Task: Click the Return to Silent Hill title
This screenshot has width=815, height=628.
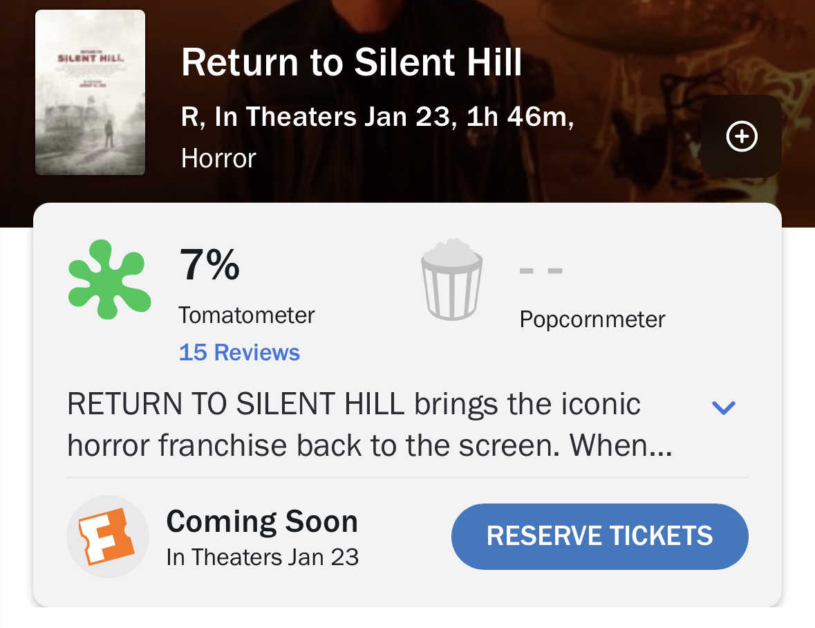Action: pyautogui.click(x=351, y=63)
